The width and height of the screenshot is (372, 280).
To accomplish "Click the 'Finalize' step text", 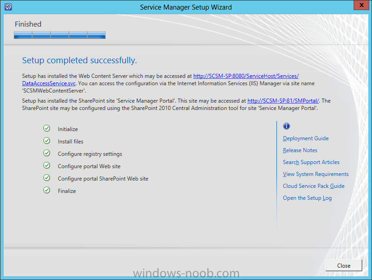I will coord(67,191).
